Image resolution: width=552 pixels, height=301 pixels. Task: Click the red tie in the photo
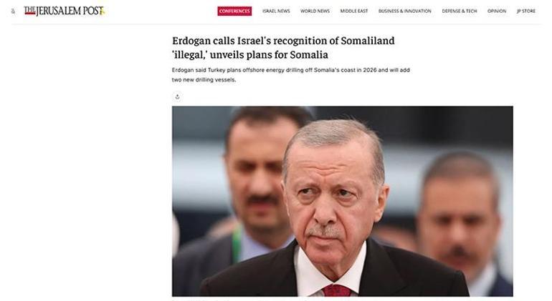(336, 290)
